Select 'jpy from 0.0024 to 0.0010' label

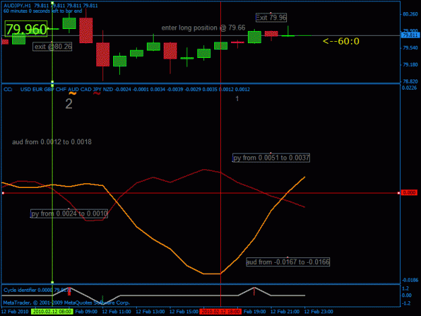pos(69,214)
